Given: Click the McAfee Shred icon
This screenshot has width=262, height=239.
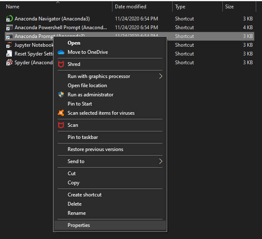Looking at the screenshot, I should point(61,64).
